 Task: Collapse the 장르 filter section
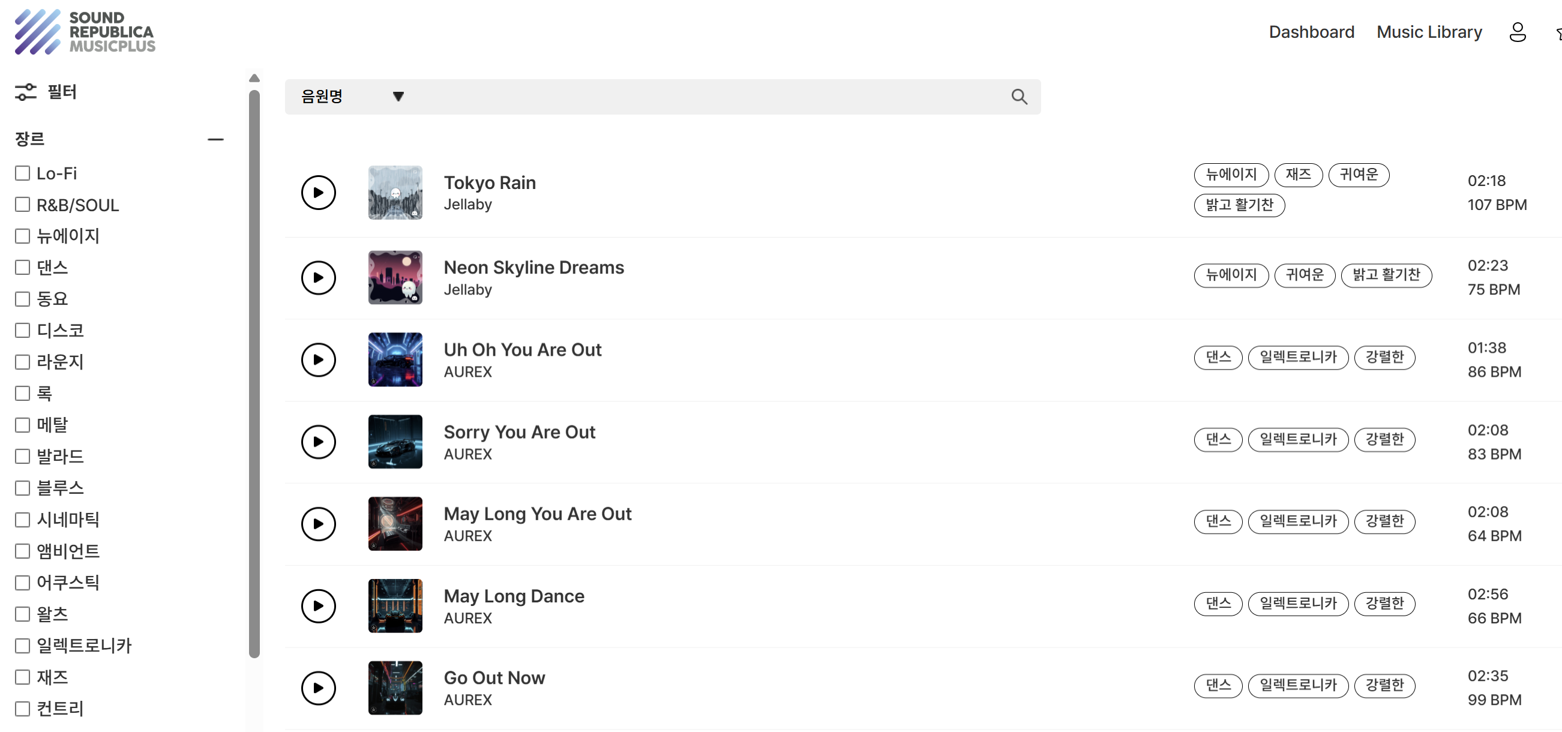click(215, 139)
